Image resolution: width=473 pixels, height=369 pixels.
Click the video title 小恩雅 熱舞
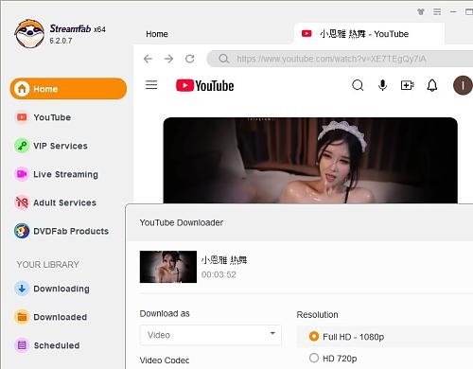point(224,260)
